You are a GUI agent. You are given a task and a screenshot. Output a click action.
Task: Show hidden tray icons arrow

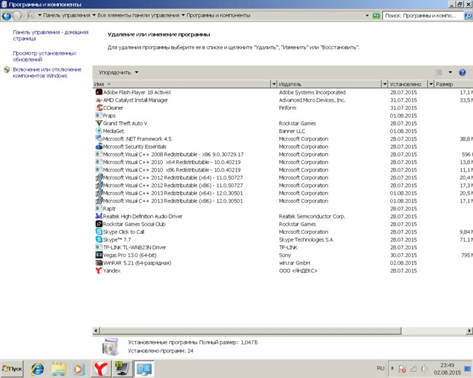point(392,369)
